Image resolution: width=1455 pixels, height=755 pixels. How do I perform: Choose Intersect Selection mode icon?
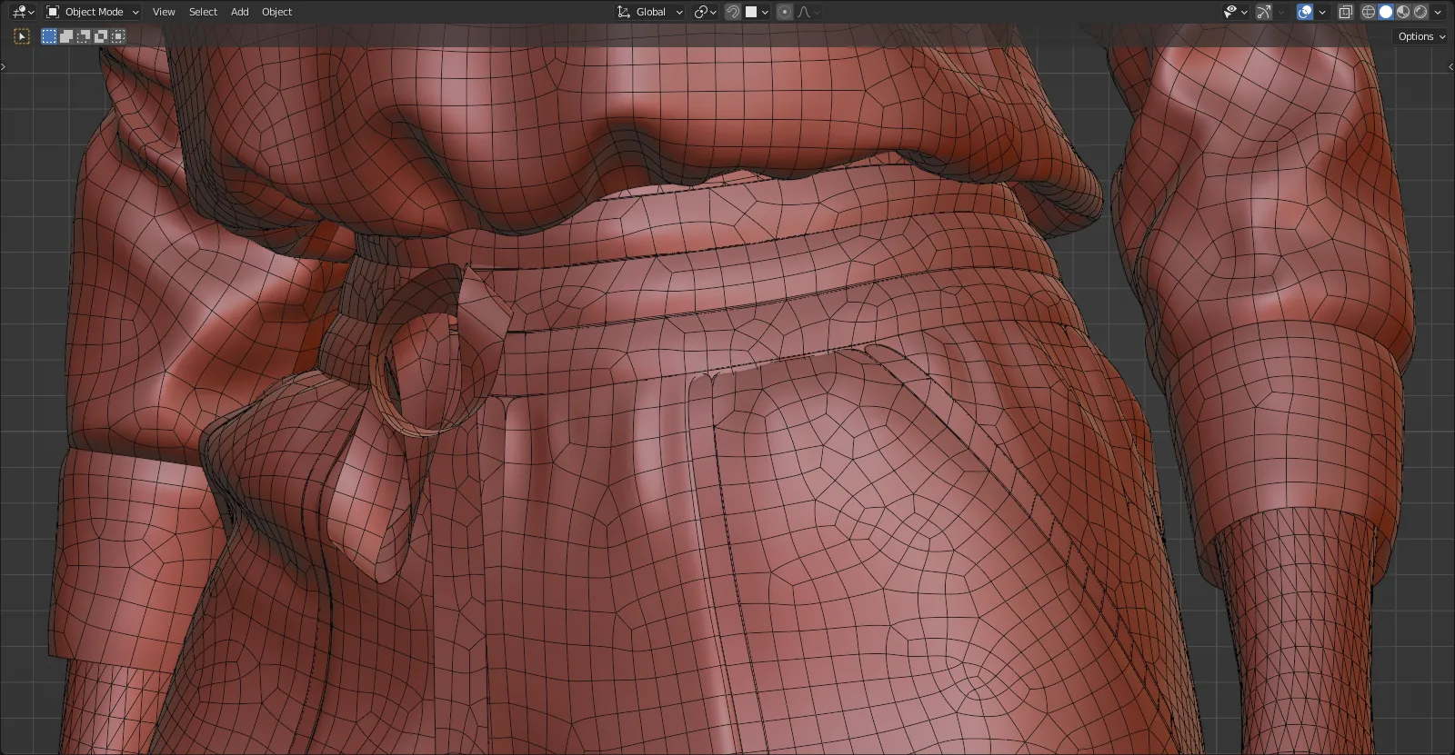click(118, 36)
